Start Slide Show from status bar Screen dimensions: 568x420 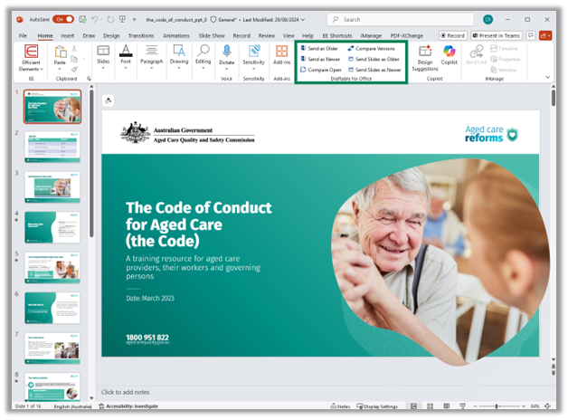click(x=462, y=406)
